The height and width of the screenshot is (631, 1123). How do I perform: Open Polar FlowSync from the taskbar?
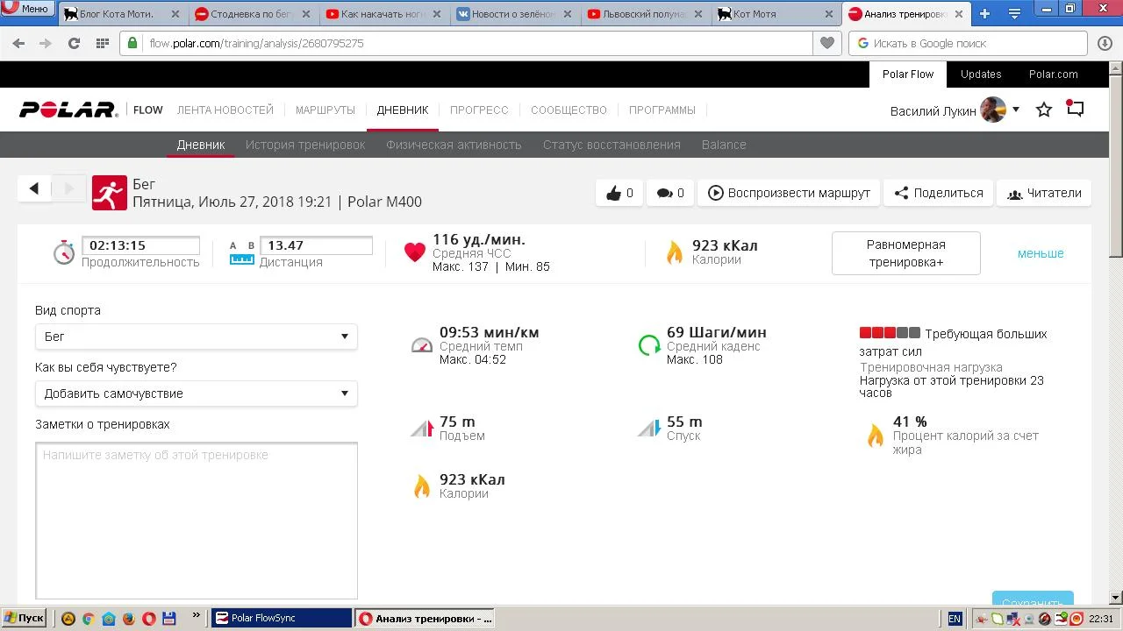pyautogui.click(x=281, y=618)
